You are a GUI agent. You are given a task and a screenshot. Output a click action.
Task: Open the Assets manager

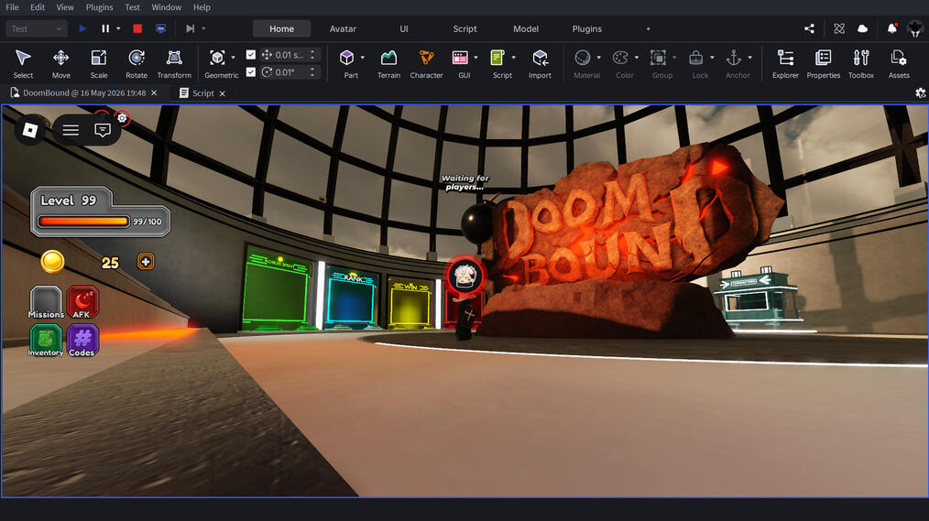tap(899, 63)
